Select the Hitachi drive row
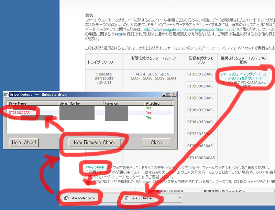This screenshot has width=275, height=210. point(89,117)
